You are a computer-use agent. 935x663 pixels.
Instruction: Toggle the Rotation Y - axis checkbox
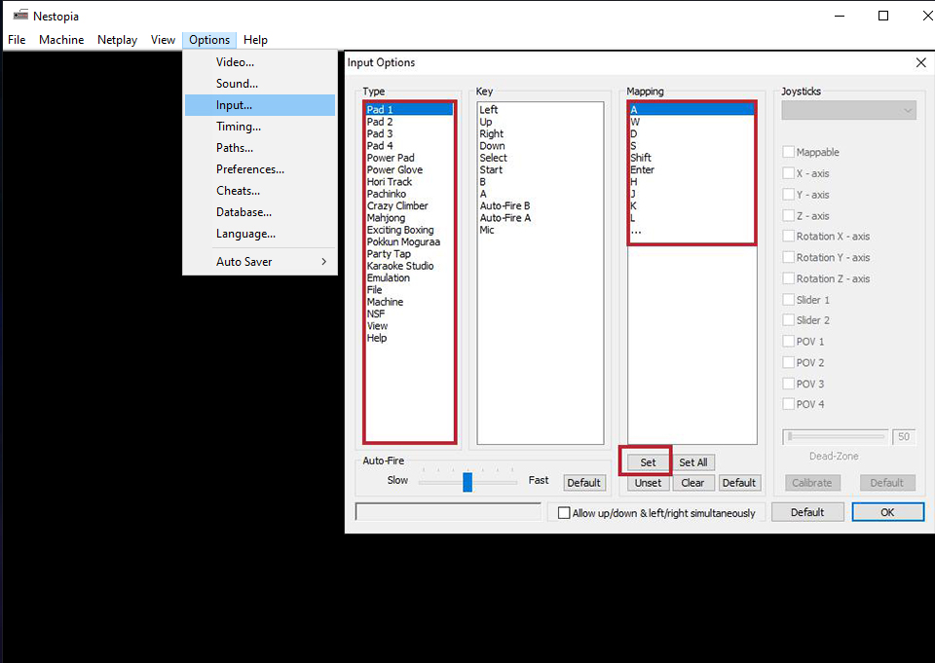tap(788, 258)
